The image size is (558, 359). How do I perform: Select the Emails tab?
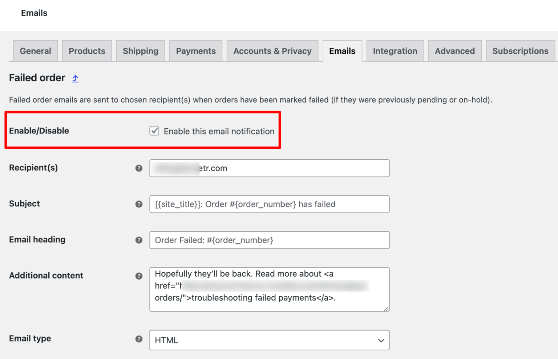click(x=342, y=51)
